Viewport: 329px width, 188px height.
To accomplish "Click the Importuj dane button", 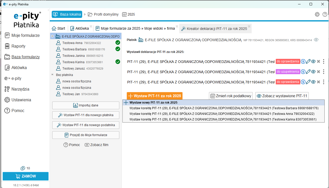I will tap(86, 105).
